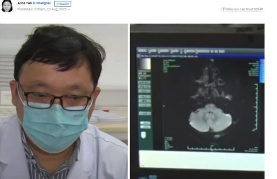This screenshot has height=179, width=277.
Task: Select the grayscale gradient swatch in scan sidebar
Action: [145, 64]
